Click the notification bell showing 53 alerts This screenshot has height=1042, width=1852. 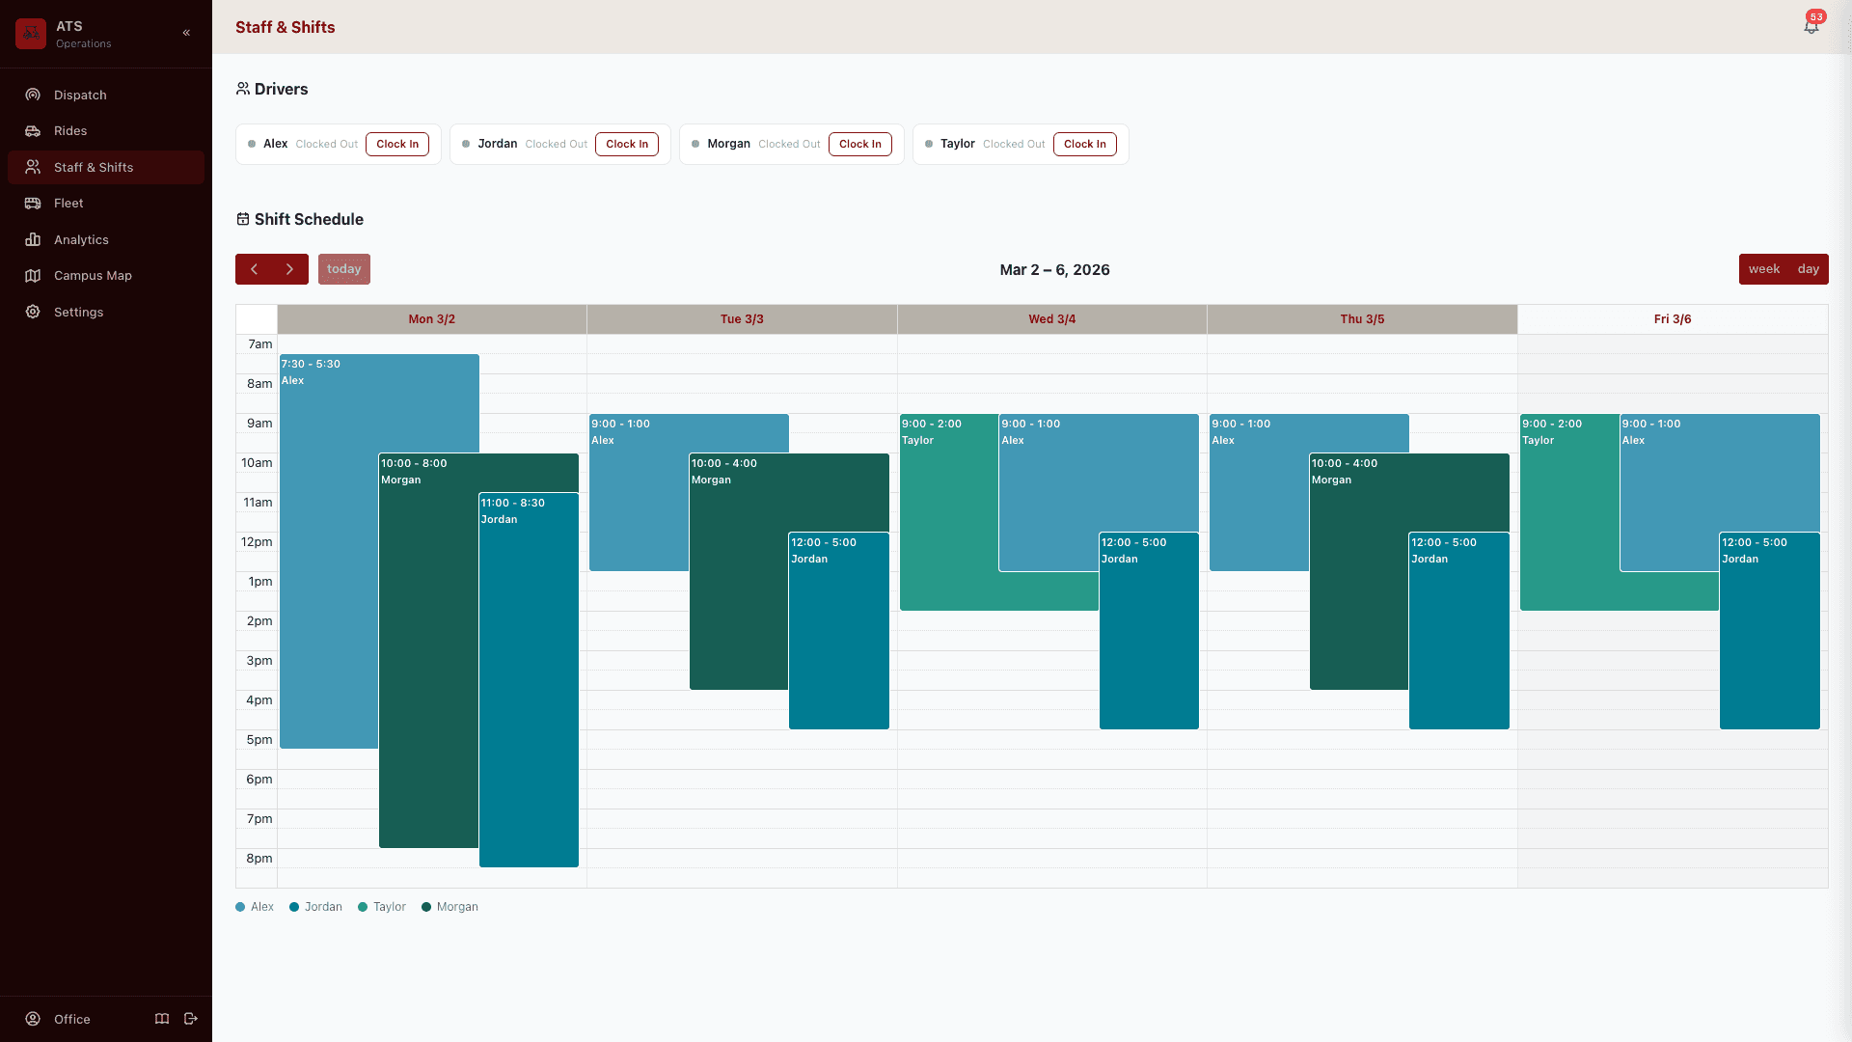click(1811, 26)
